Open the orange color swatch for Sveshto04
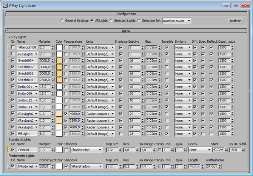253x176 pixels. click(x=59, y=60)
